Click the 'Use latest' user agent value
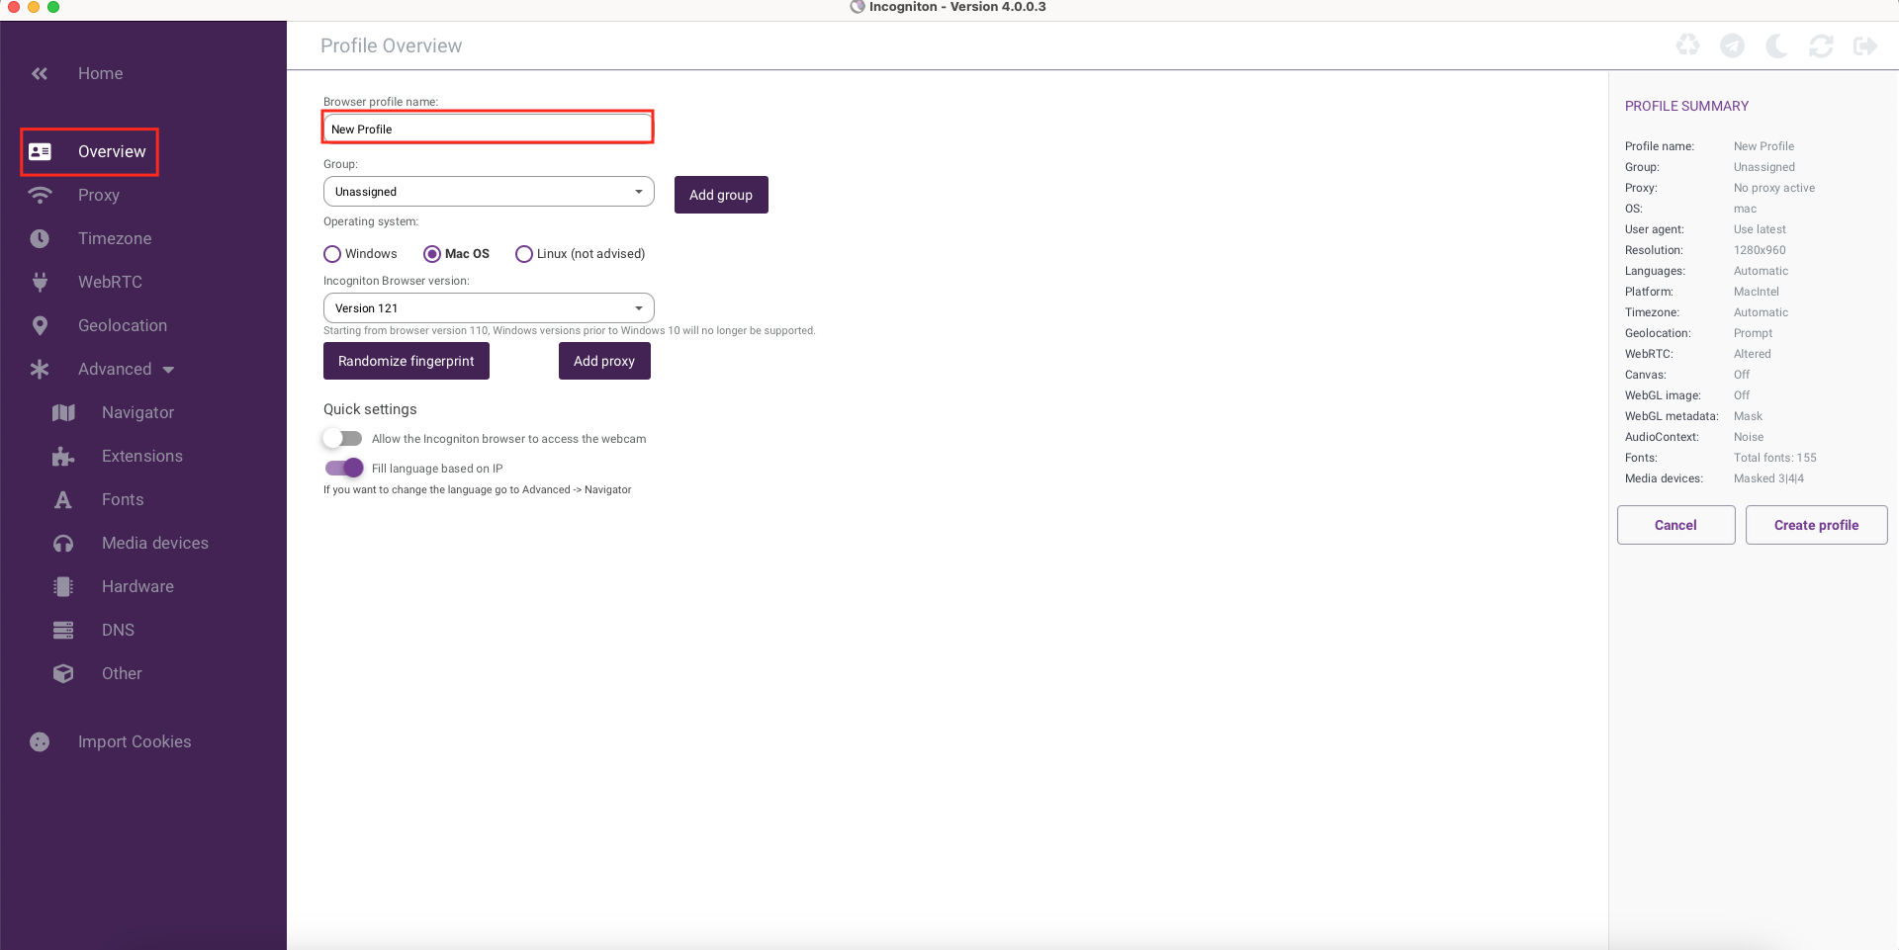Screen dimensions: 1899x950 (x=1760, y=229)
